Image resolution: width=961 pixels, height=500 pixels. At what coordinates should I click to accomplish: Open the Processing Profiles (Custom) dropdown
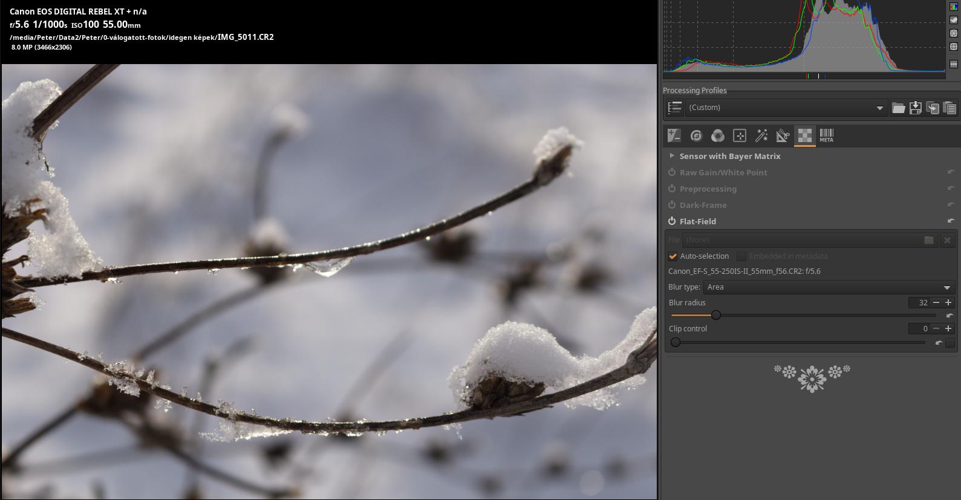785,108
